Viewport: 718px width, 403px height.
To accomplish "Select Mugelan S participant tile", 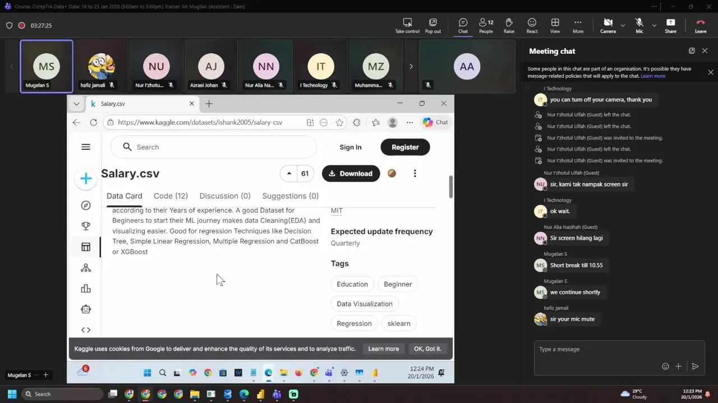I will (47, 66).
